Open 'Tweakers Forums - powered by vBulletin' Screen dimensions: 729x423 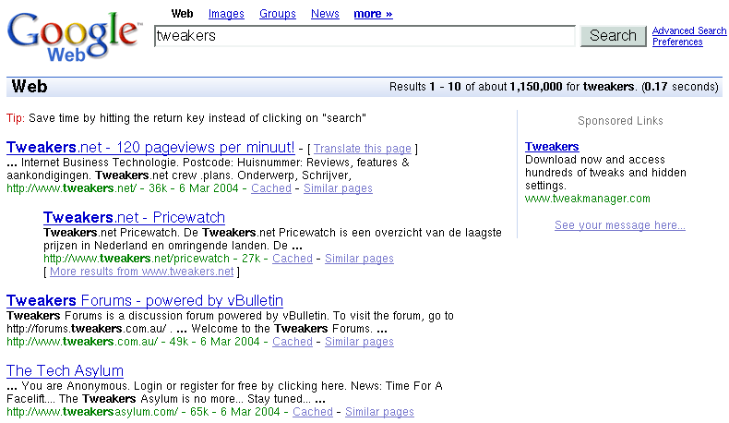[x=145, y=300]
